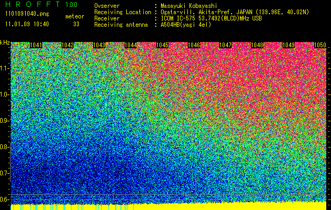Click the 0.6 kHz axis tick label
The height and width of the screenshot is (210, 331).
point(4,199)
